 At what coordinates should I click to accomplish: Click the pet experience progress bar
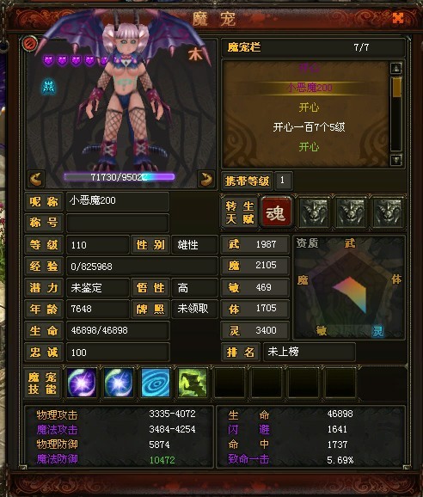[120, 177]
